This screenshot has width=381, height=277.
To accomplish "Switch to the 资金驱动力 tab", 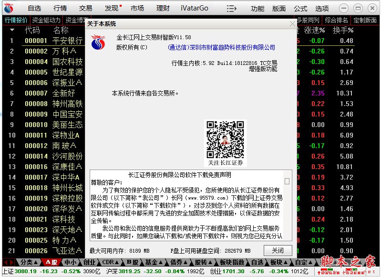I will (x=46, y=20).
